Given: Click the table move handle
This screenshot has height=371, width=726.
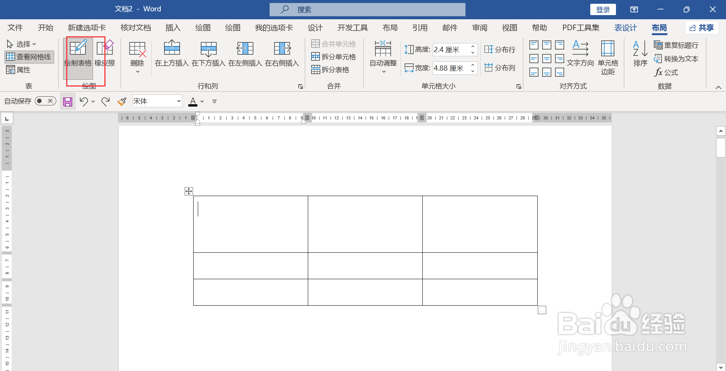Looking at the screenshot, I should tap(189, 191).
